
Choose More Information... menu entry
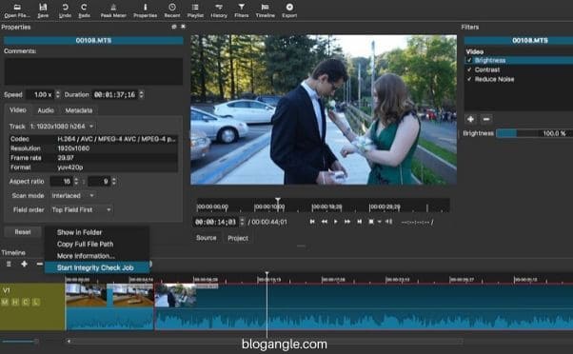pyautogui.click(x=86, y=256)
